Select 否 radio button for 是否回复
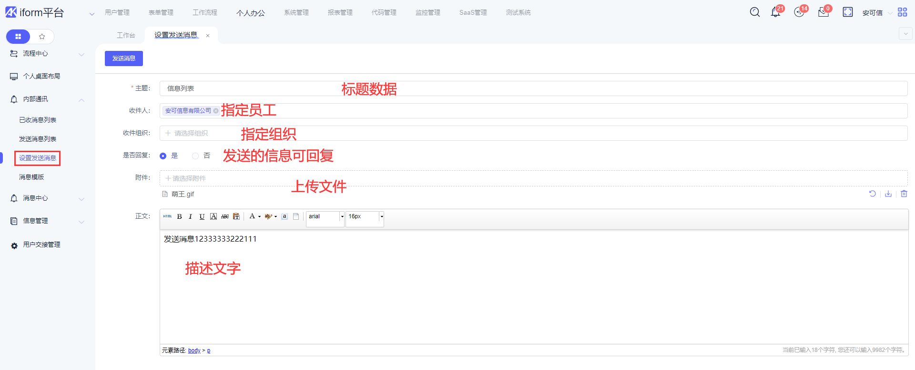915x370 pixels. (195, 156)
